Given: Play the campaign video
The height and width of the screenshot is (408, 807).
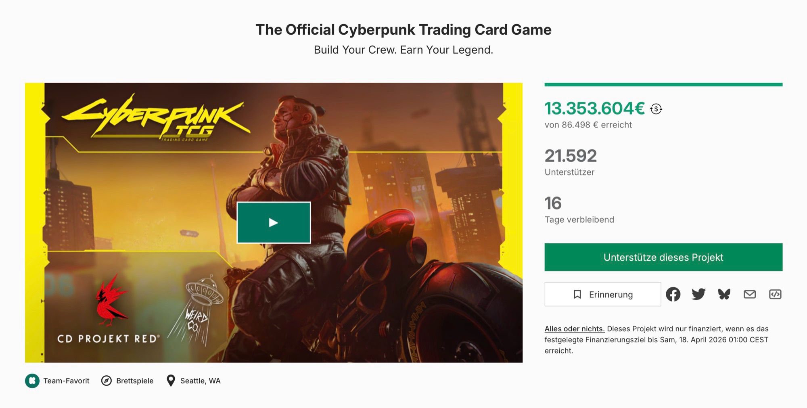Looking at the screenshot, I should point(274,222).
